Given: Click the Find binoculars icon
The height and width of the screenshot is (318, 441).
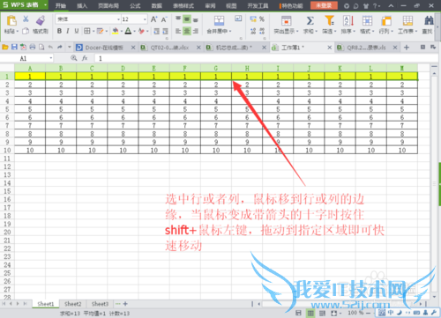Looking at the screenshot, I should click(429, 20).
